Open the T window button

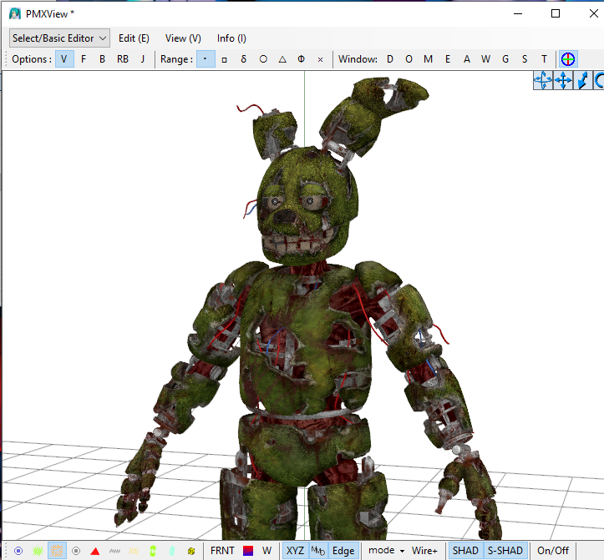[544, 59]
